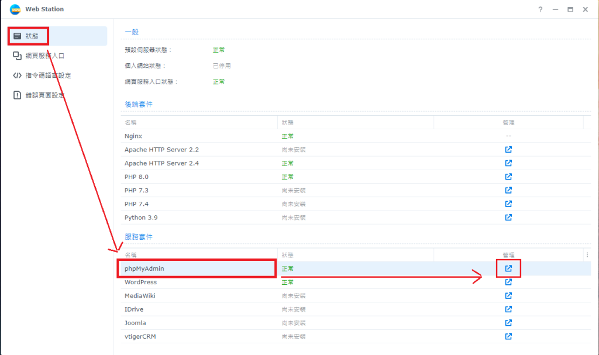This screenshot has width=599, height=355.
Task: Open the help question mark icon
Action: click(x=540, y=9)
